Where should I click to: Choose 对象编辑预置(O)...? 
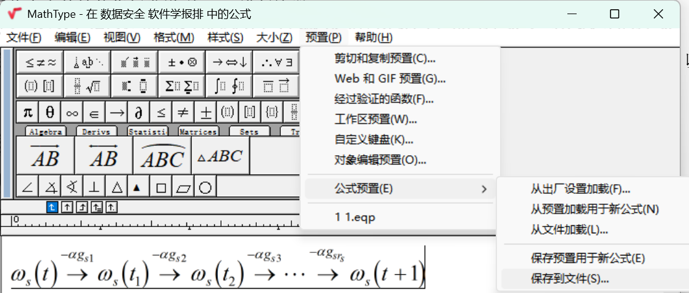coord(400,160)
